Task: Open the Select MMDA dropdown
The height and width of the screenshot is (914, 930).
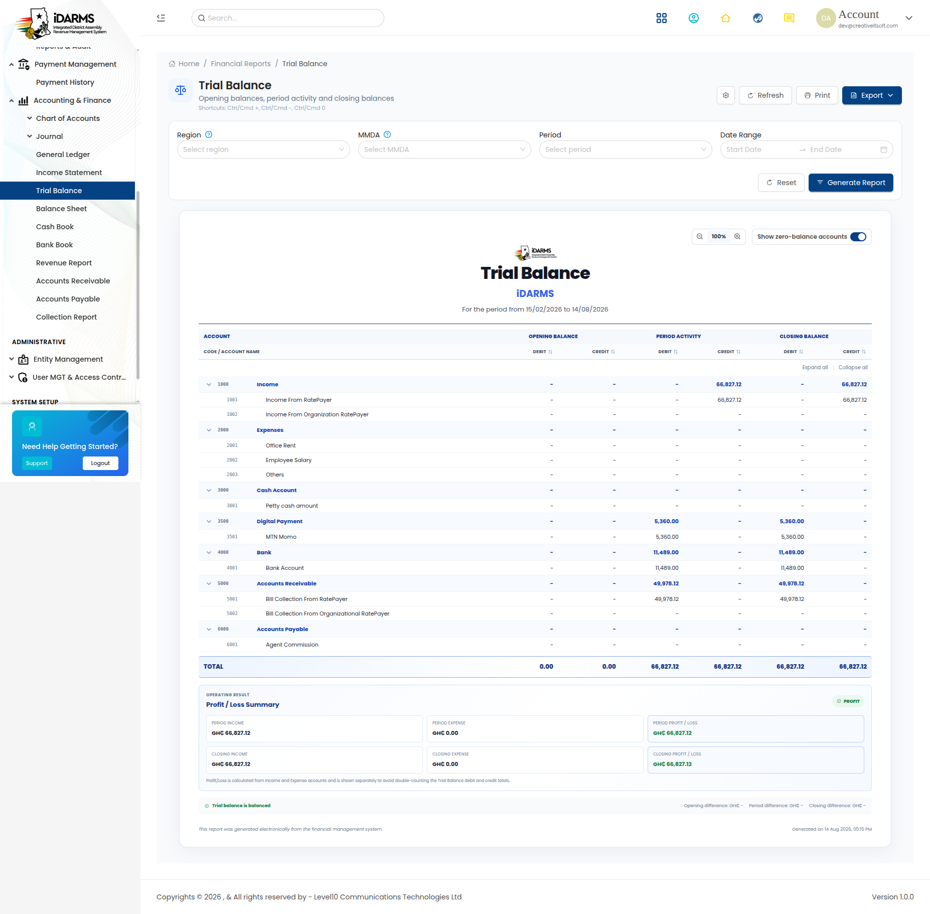Action: point(444,149)
